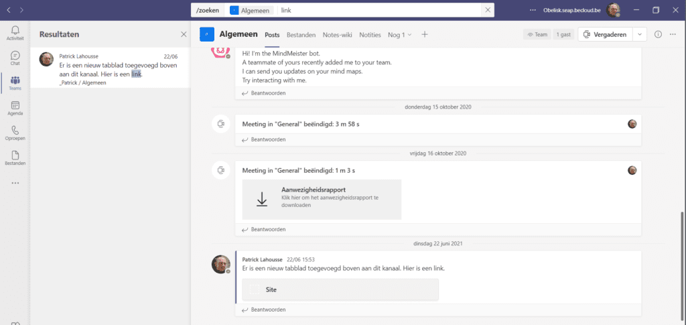
Task: Click the 1 gast badge
Action: 563,35
